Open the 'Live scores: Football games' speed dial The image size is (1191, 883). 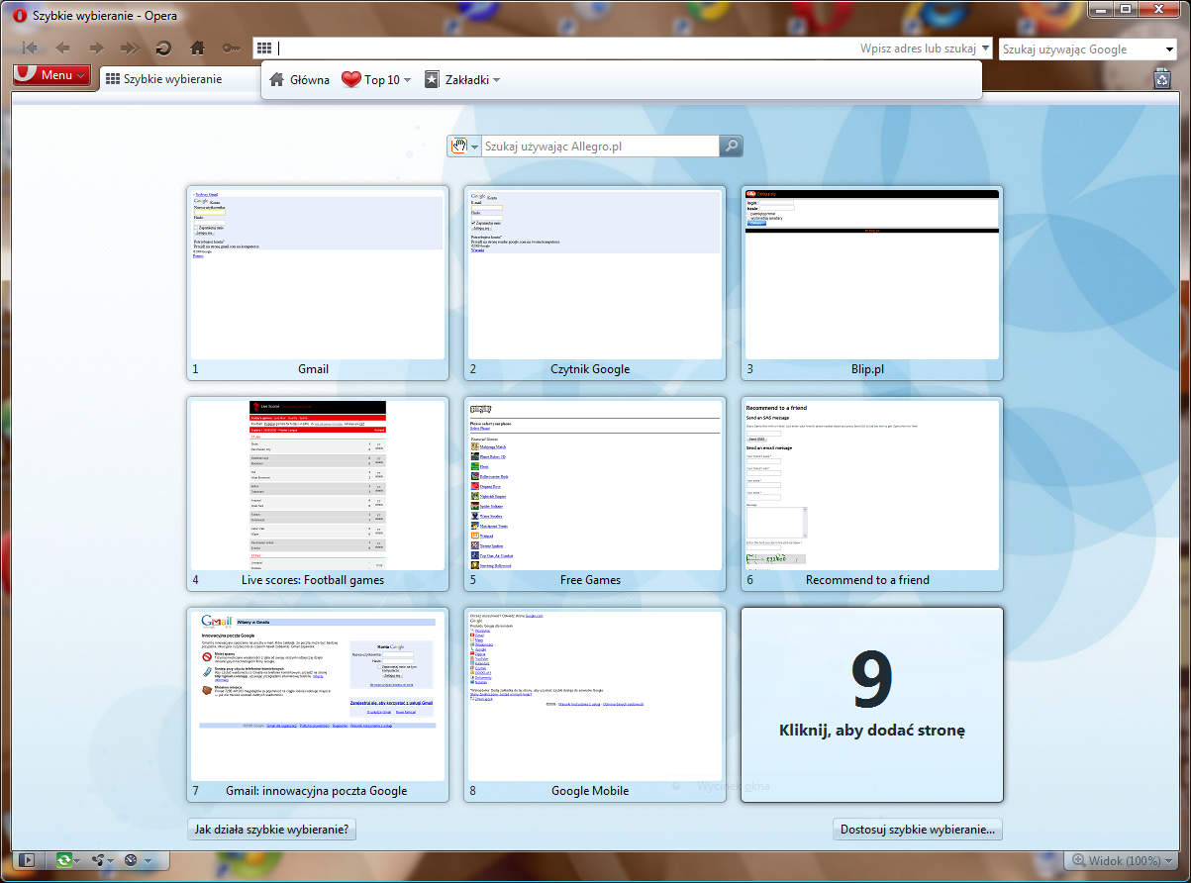pyautogui.click(x=318, y=494)
